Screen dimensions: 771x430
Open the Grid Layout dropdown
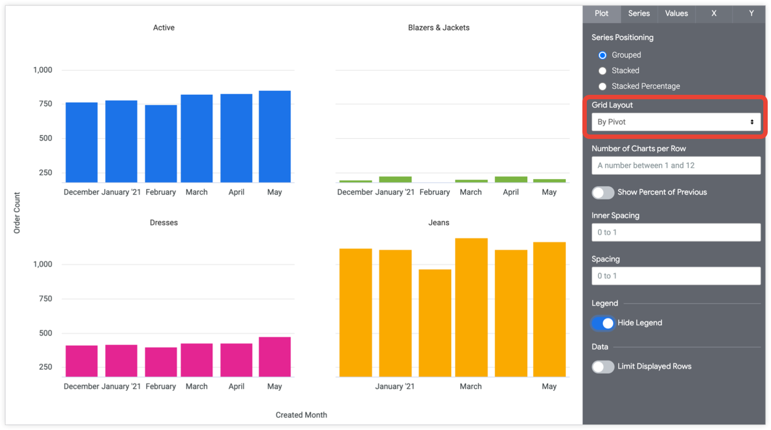(x=676, y=121)
